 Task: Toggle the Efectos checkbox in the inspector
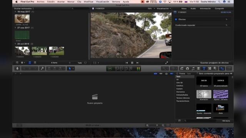pos(176,20)
